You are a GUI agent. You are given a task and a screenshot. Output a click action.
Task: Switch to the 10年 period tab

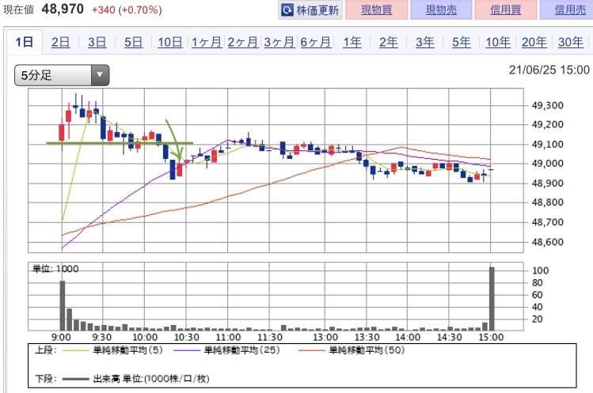click(498, 42)
